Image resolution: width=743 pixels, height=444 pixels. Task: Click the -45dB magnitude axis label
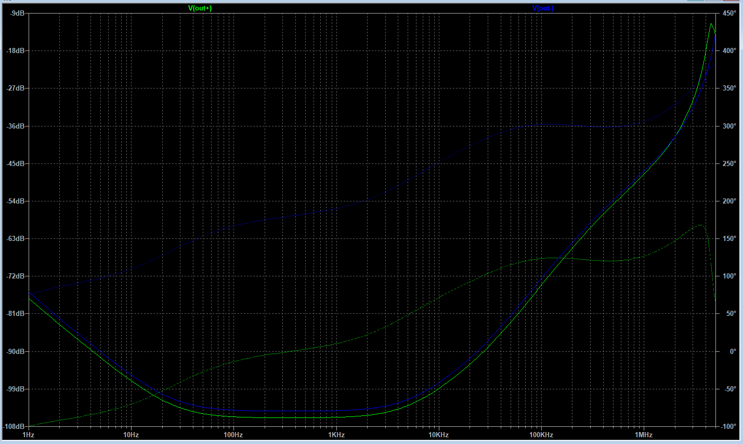coord(16,163)
